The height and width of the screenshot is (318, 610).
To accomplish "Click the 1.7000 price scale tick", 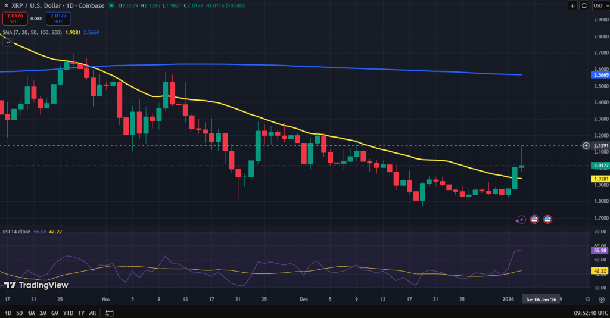I will click(x=601, y=218).
